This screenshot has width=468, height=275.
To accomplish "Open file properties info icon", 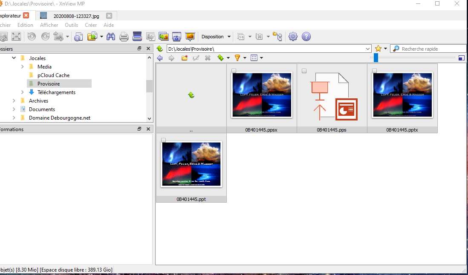I will [78, 37].
